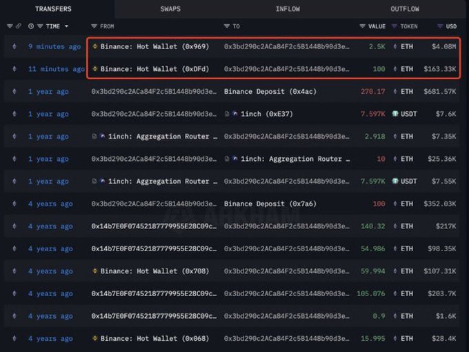The width and height of the screenshot is (469, 352).
Task: Open the USD column filter
Action: click(x=440, y=26)
